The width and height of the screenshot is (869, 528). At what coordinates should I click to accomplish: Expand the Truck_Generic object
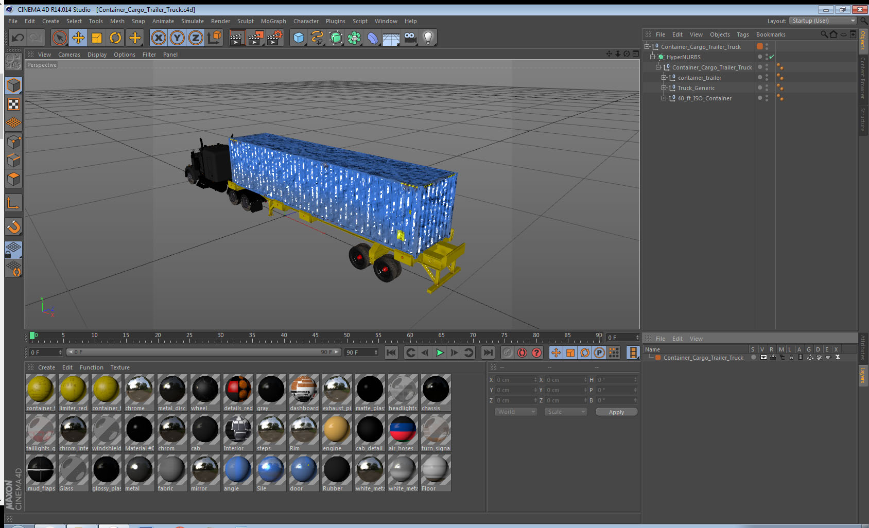pyautogui.click(x=664, y=87)
